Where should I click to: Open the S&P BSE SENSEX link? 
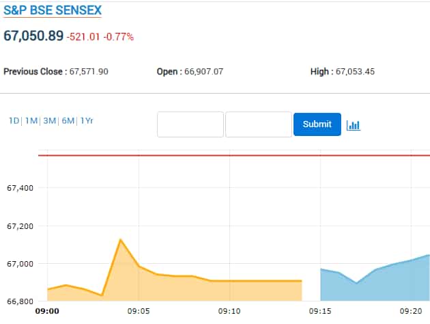point(52,10)
